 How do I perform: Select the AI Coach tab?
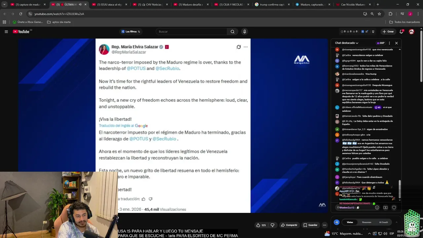click(383, 222)
